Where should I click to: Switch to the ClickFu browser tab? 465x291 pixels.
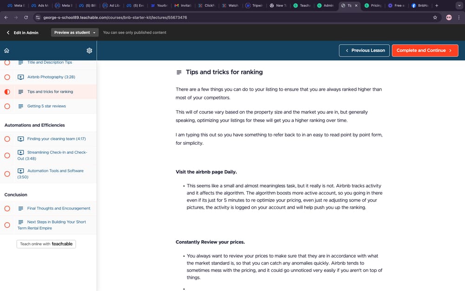pyautogui.click(x=206, y=5)
